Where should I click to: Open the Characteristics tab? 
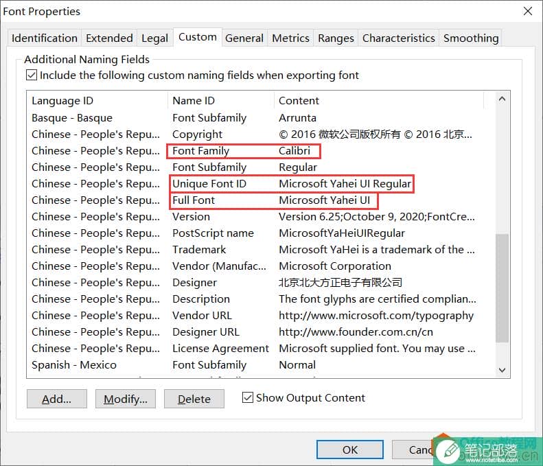click(x=399, y=38)
